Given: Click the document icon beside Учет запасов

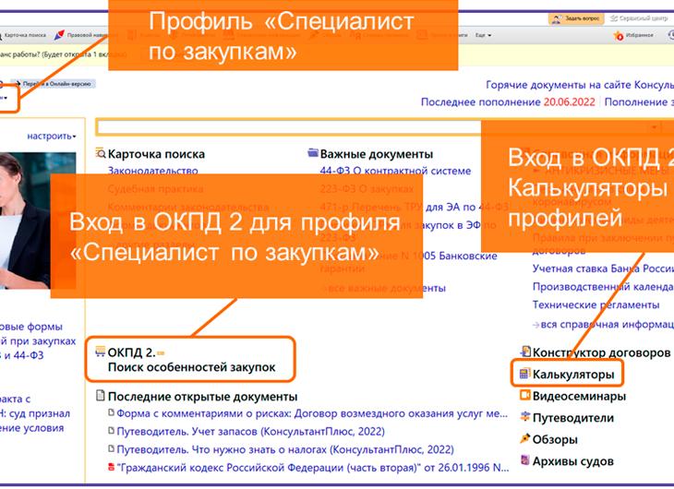Looking at the screenshot, I should point(111,431).
